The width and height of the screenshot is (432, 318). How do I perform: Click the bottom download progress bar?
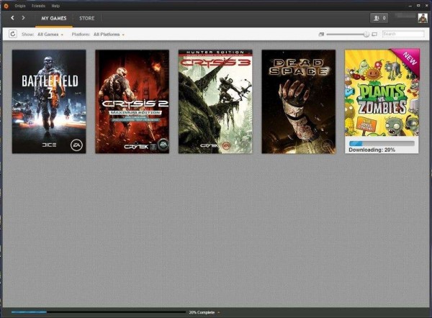99,312
